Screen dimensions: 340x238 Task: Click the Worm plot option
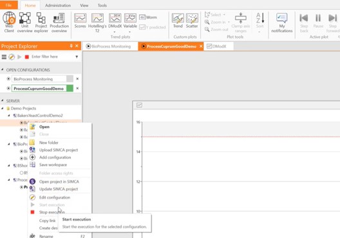tap(148, 17)
